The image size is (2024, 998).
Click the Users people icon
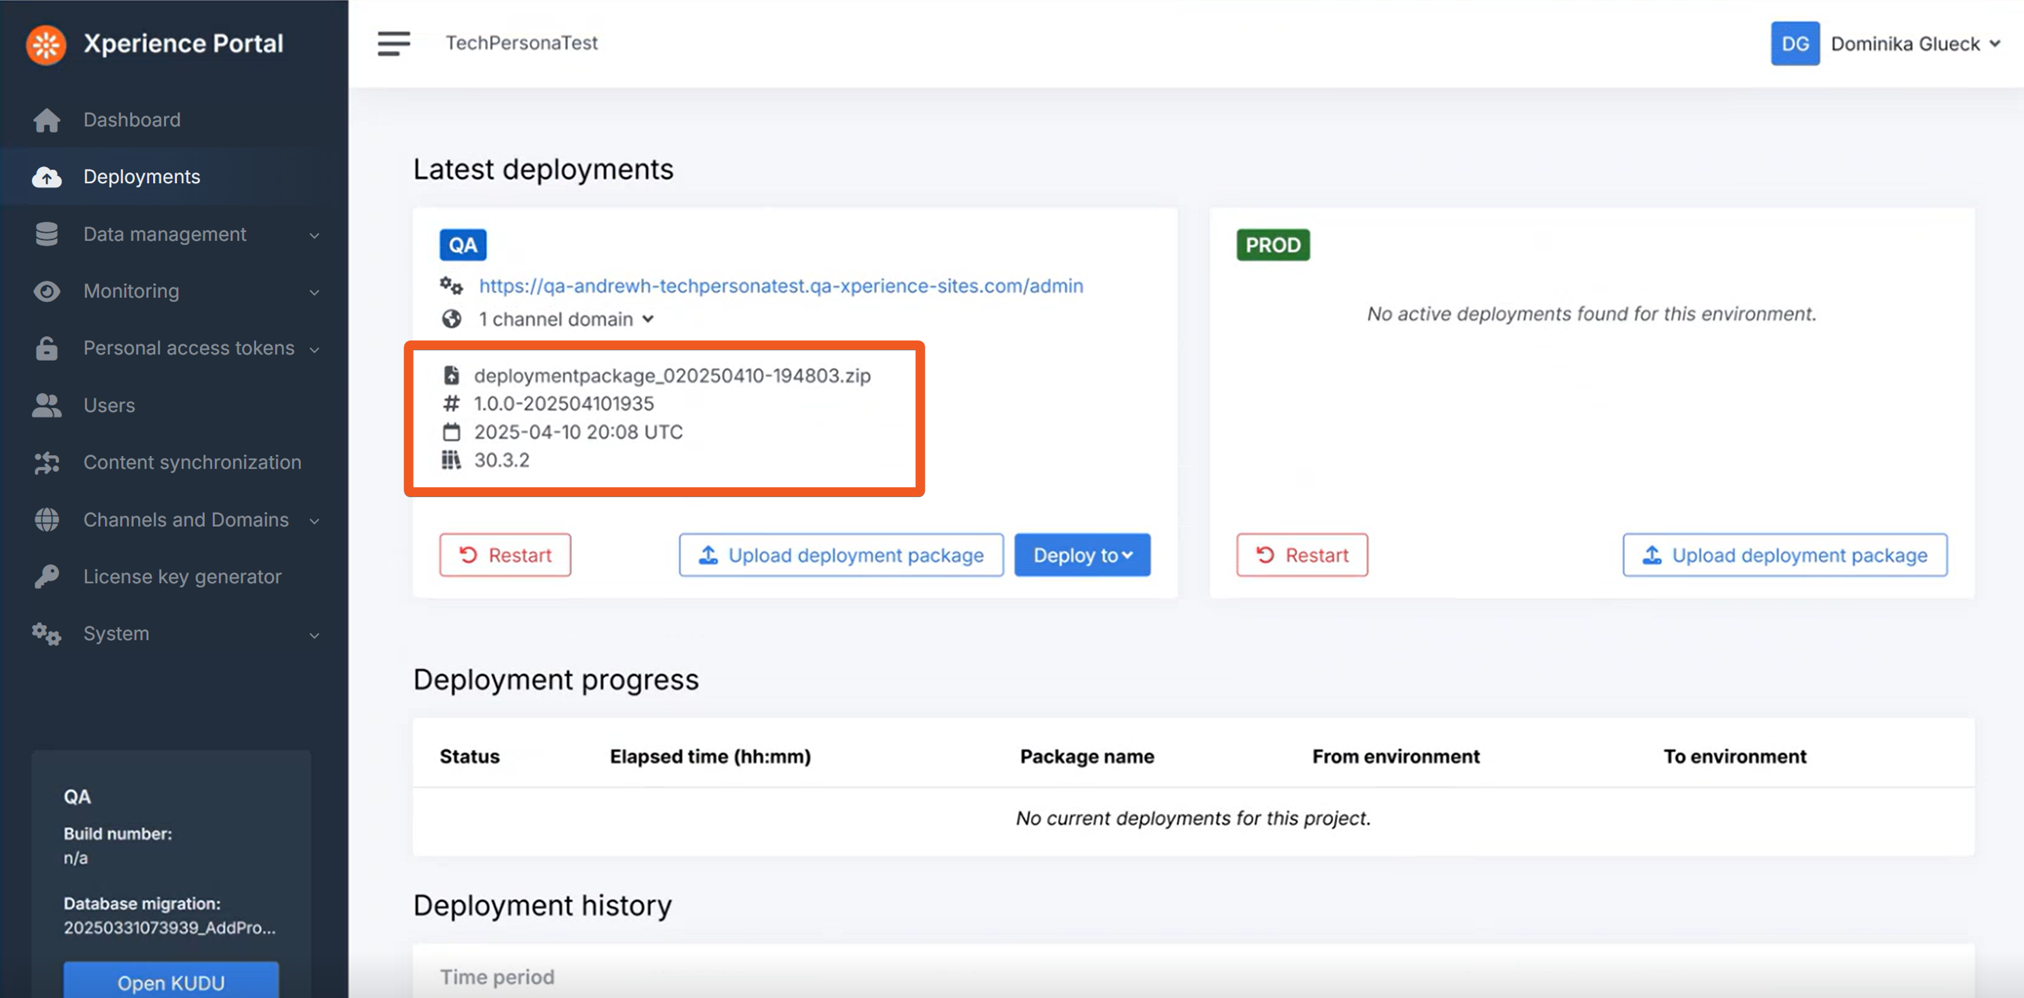[46, 405]
